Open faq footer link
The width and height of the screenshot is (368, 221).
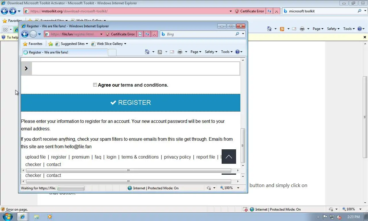(98, 157)
